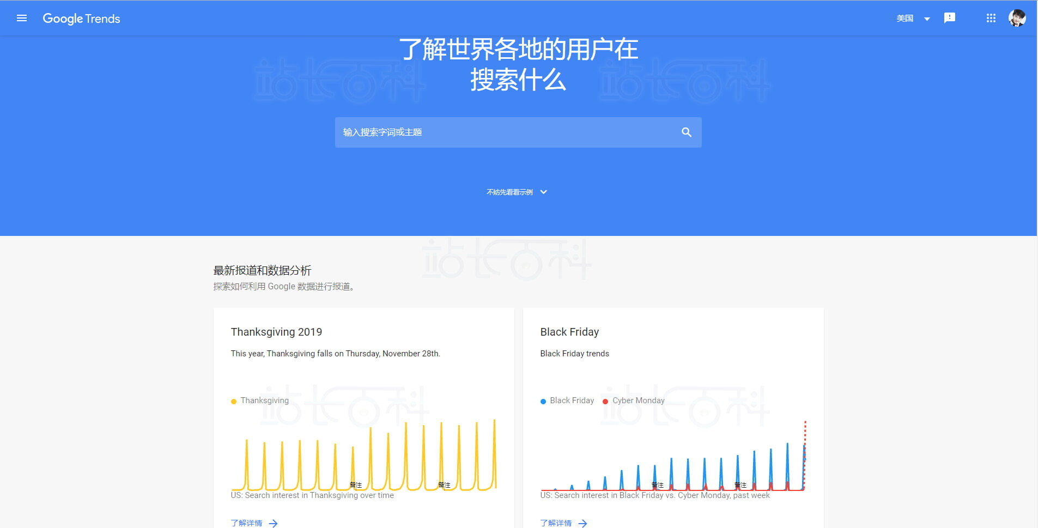Click the search term input field
Screen dimensions: 1038x528
[x=518, y=132]
